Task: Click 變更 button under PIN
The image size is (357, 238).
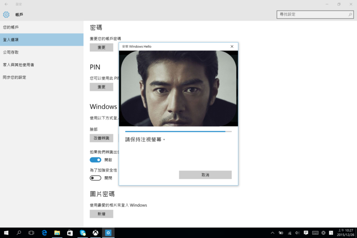Action: pos(102,87)
